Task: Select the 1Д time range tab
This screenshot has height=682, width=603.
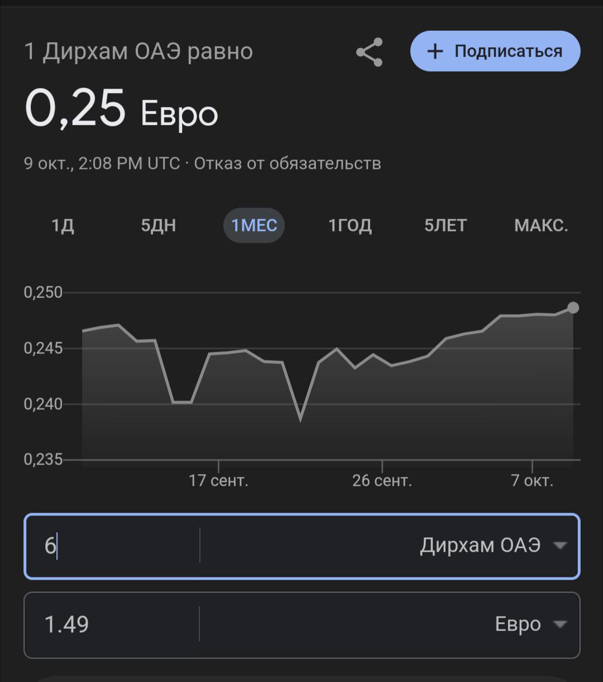Action: pos(63,225)
